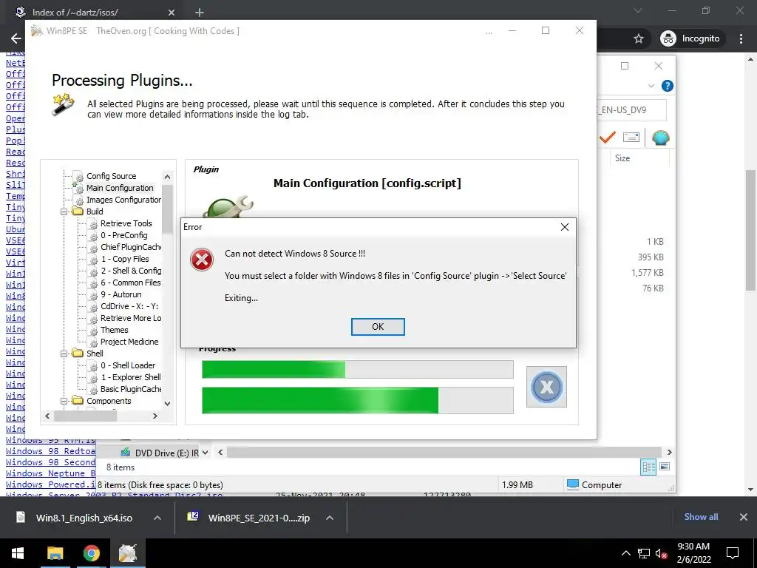Select 0 - Shell Loader plugin
Screen dimensions: 757x568
(x=128, y=365)
